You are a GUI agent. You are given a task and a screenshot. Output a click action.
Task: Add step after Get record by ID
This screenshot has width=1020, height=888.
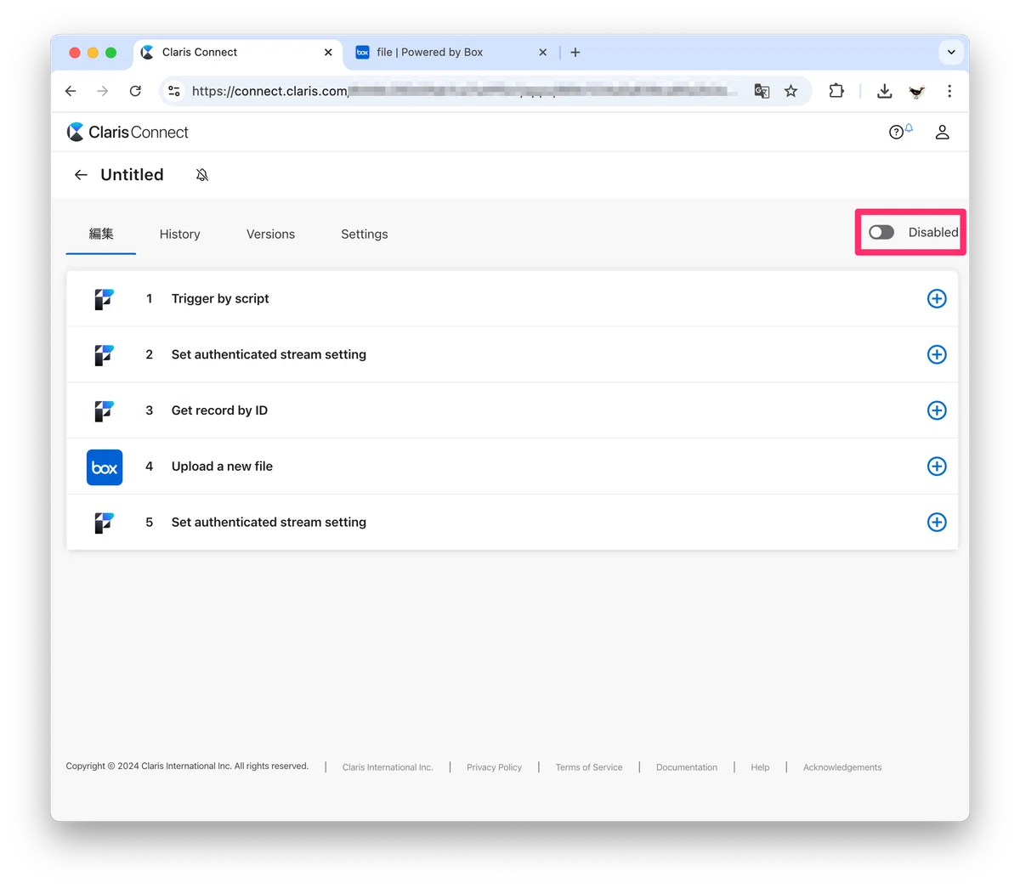[x=937, y=410]
